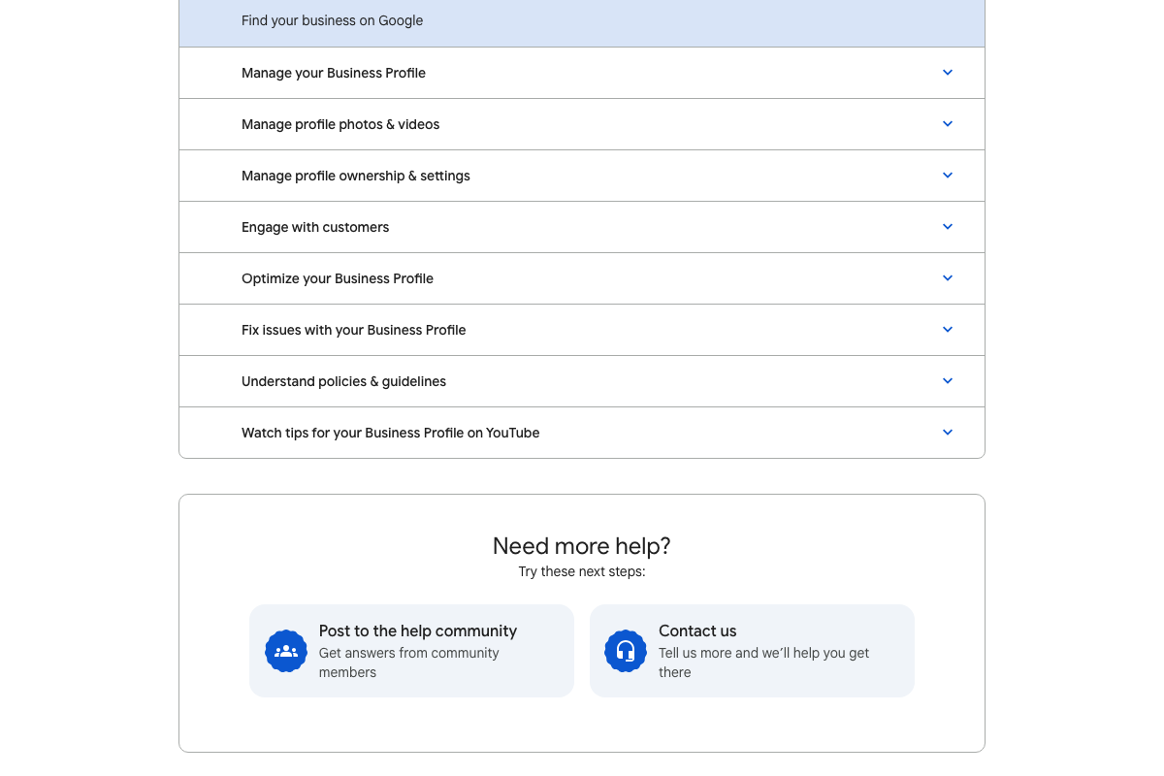1164x776 pixels.
Task: Expand Manage profile ownership & settings chevron
Action: [948, 176]
